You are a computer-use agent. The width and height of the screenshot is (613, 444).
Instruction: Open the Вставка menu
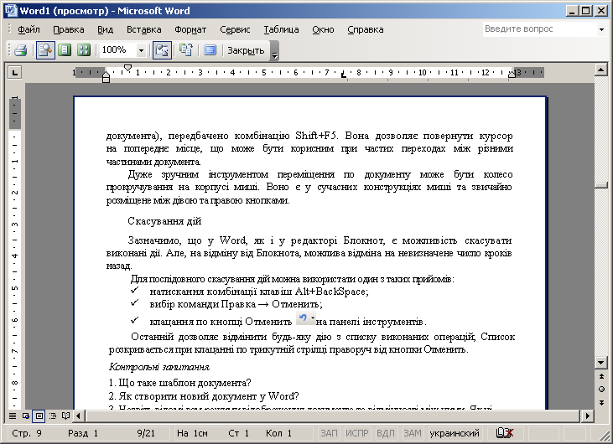tap(144, 29)
